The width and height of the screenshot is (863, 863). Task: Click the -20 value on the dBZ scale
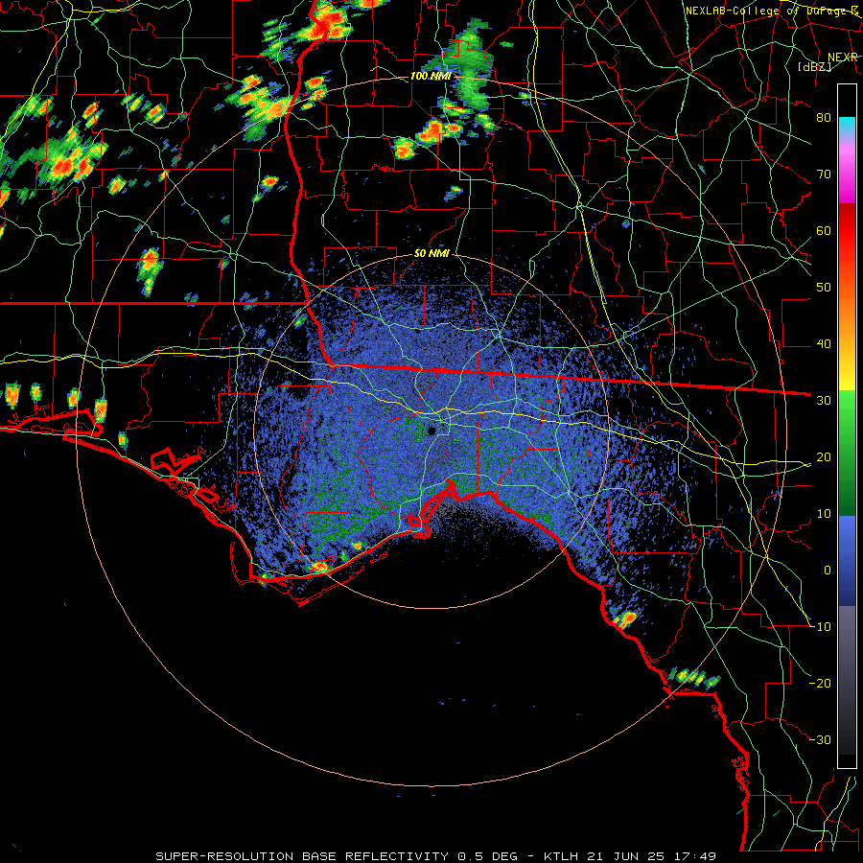pos(820,683)
